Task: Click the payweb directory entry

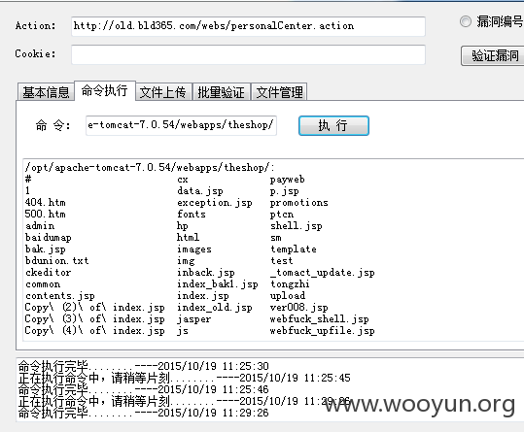Action: 288,180
